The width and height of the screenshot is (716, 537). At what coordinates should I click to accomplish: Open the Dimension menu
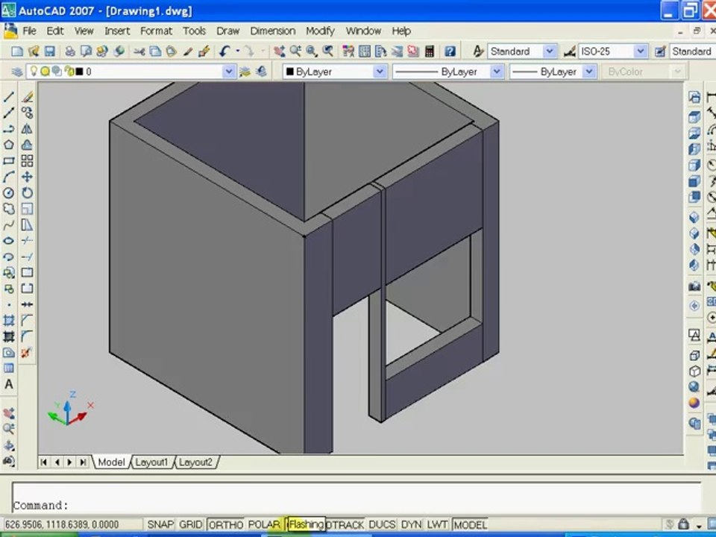pos(273,31)
